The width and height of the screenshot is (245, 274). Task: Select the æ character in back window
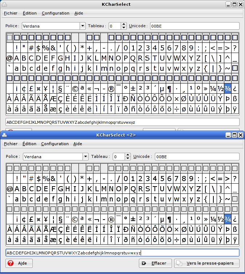pyautogui.click(x=53, y=109)
